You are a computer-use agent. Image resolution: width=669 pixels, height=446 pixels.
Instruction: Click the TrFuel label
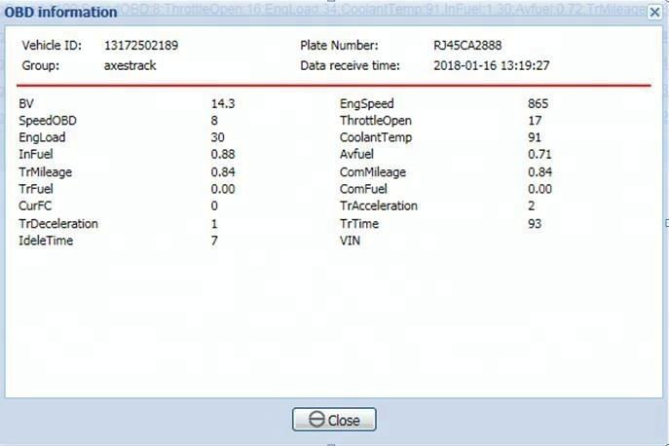pyautogui.click(x=36, y=189)
